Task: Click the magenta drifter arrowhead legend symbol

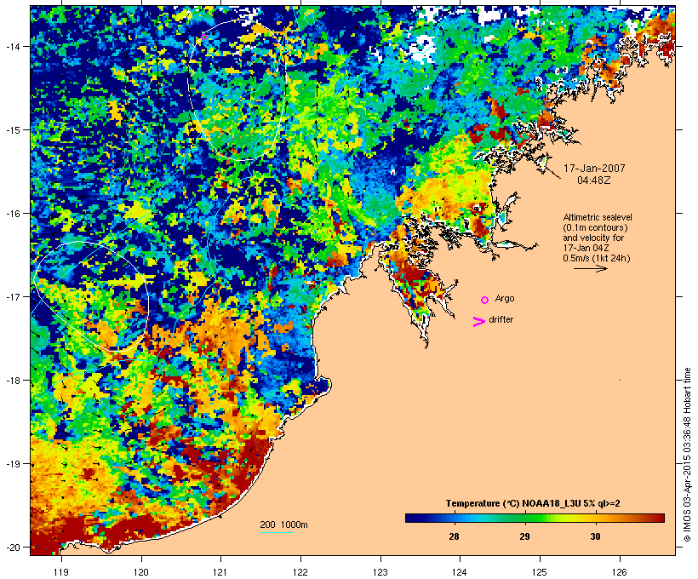Action: pos(479,322)
